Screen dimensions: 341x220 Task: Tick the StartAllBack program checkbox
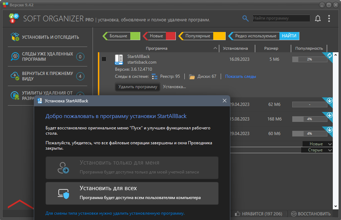click(x=104, y=59)
